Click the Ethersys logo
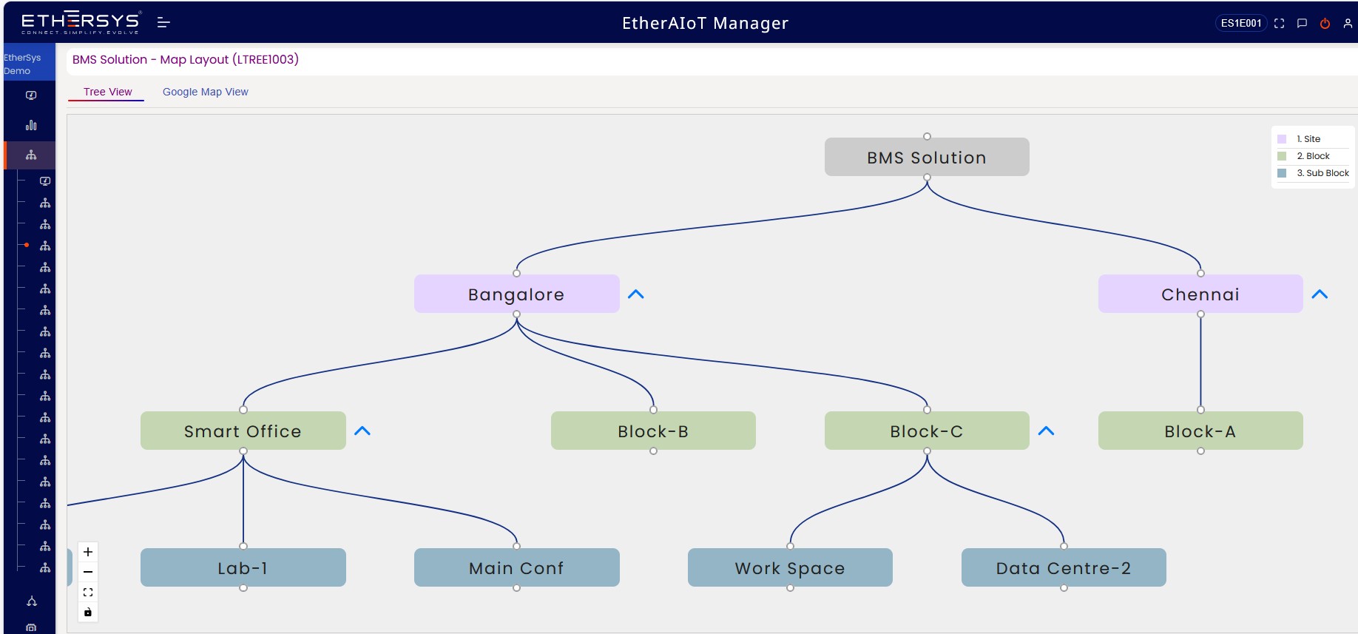 pyautogui.click(x=80, y=22)
